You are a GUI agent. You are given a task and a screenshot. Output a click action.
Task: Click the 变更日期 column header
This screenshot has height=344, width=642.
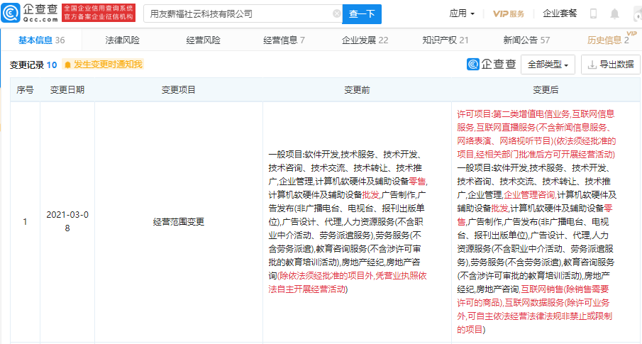67,89
